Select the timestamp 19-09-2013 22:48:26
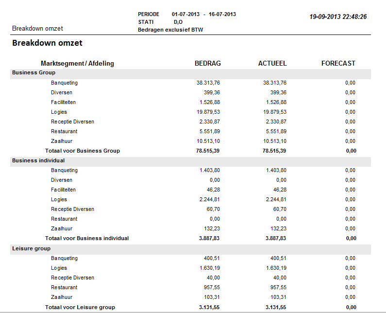 click(x=338, y=17)
